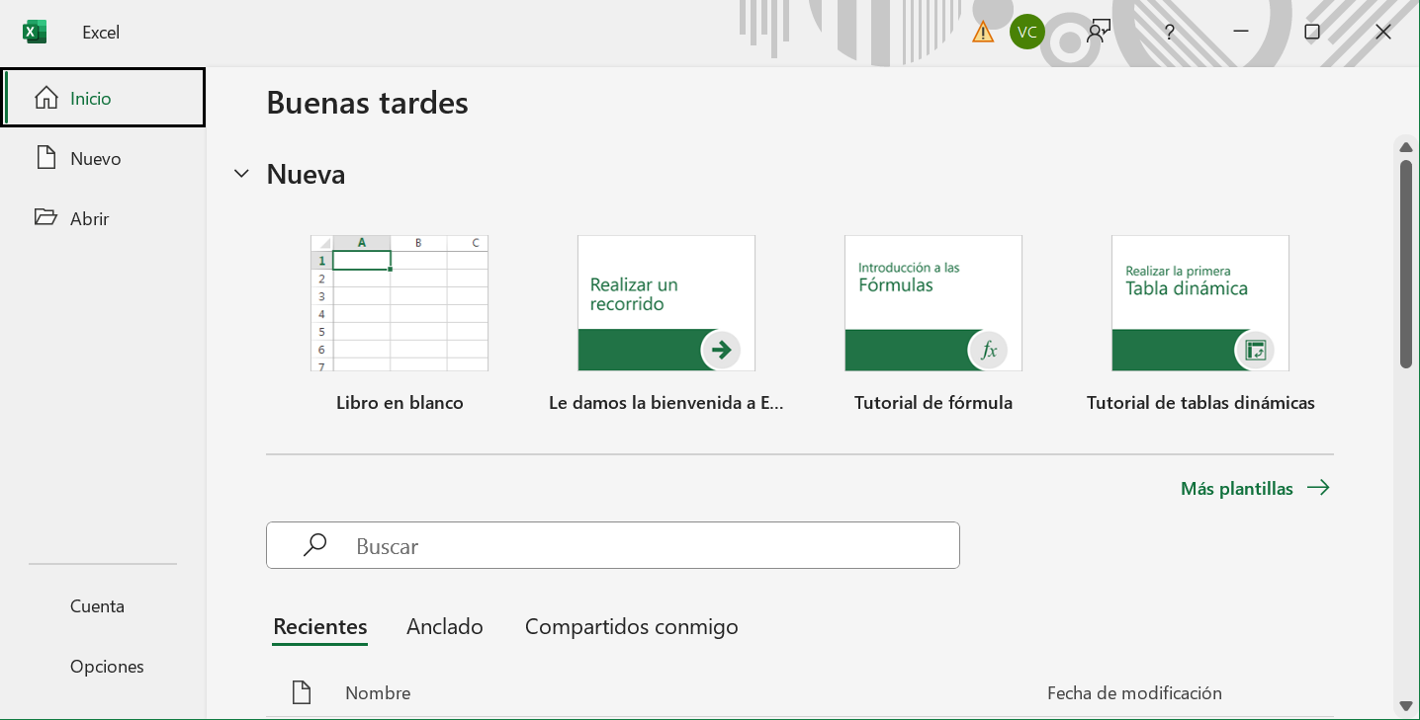The height and width of the screenshot is (720, 1420).
Task: Open Help via the question mark icon
Action: (1169, 32)
